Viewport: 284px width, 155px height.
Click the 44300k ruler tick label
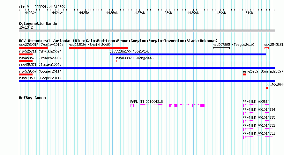coord(220,13)
